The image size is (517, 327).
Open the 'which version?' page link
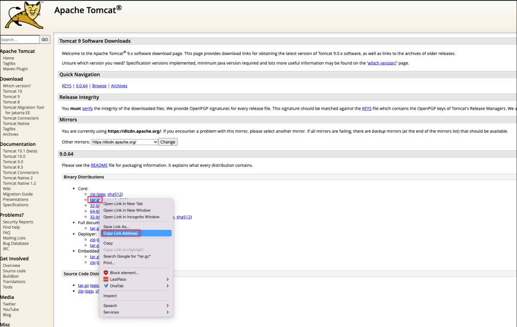382,63
